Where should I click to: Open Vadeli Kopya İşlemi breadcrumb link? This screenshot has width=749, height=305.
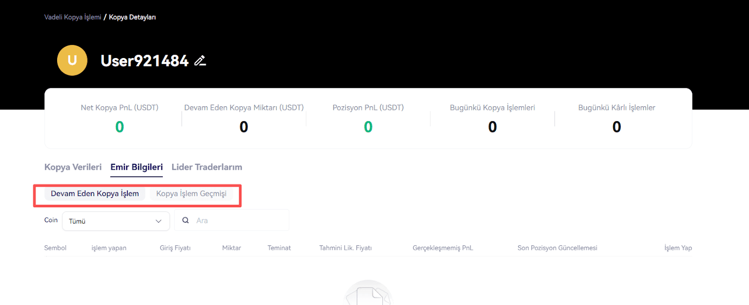coord(73,17)
